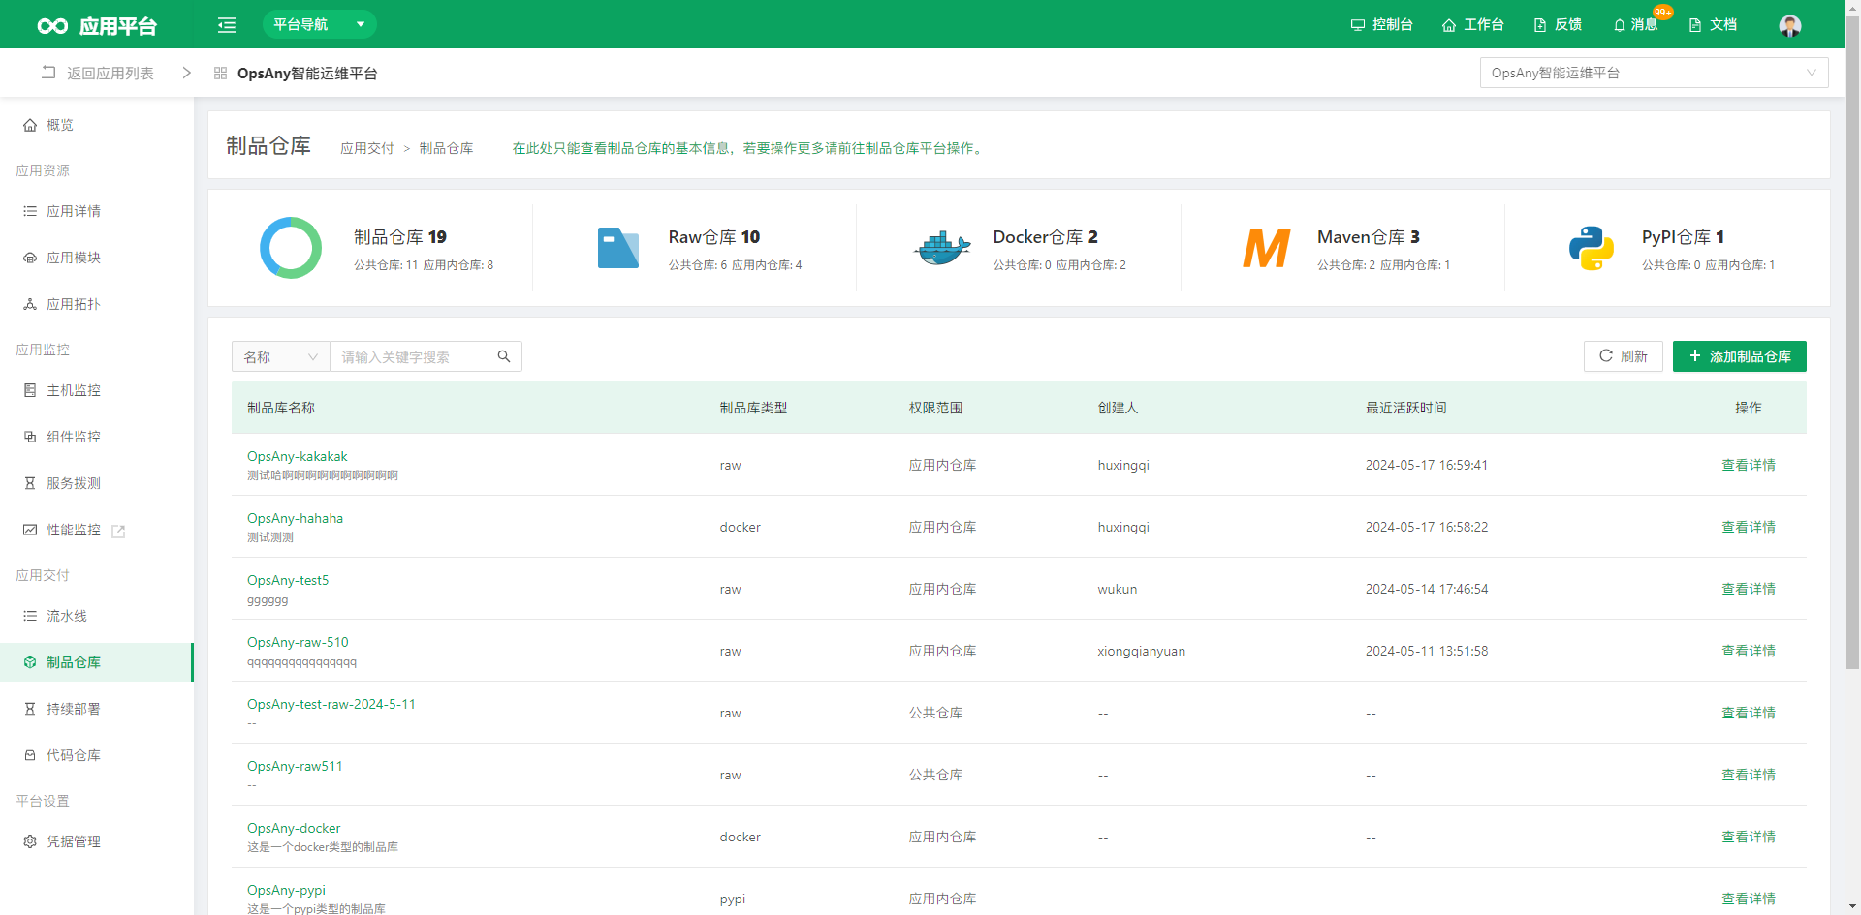This screenshot has height=915, width=1861.
Task: Select 制品仓库 in sidebar
Action: [97, 662]
